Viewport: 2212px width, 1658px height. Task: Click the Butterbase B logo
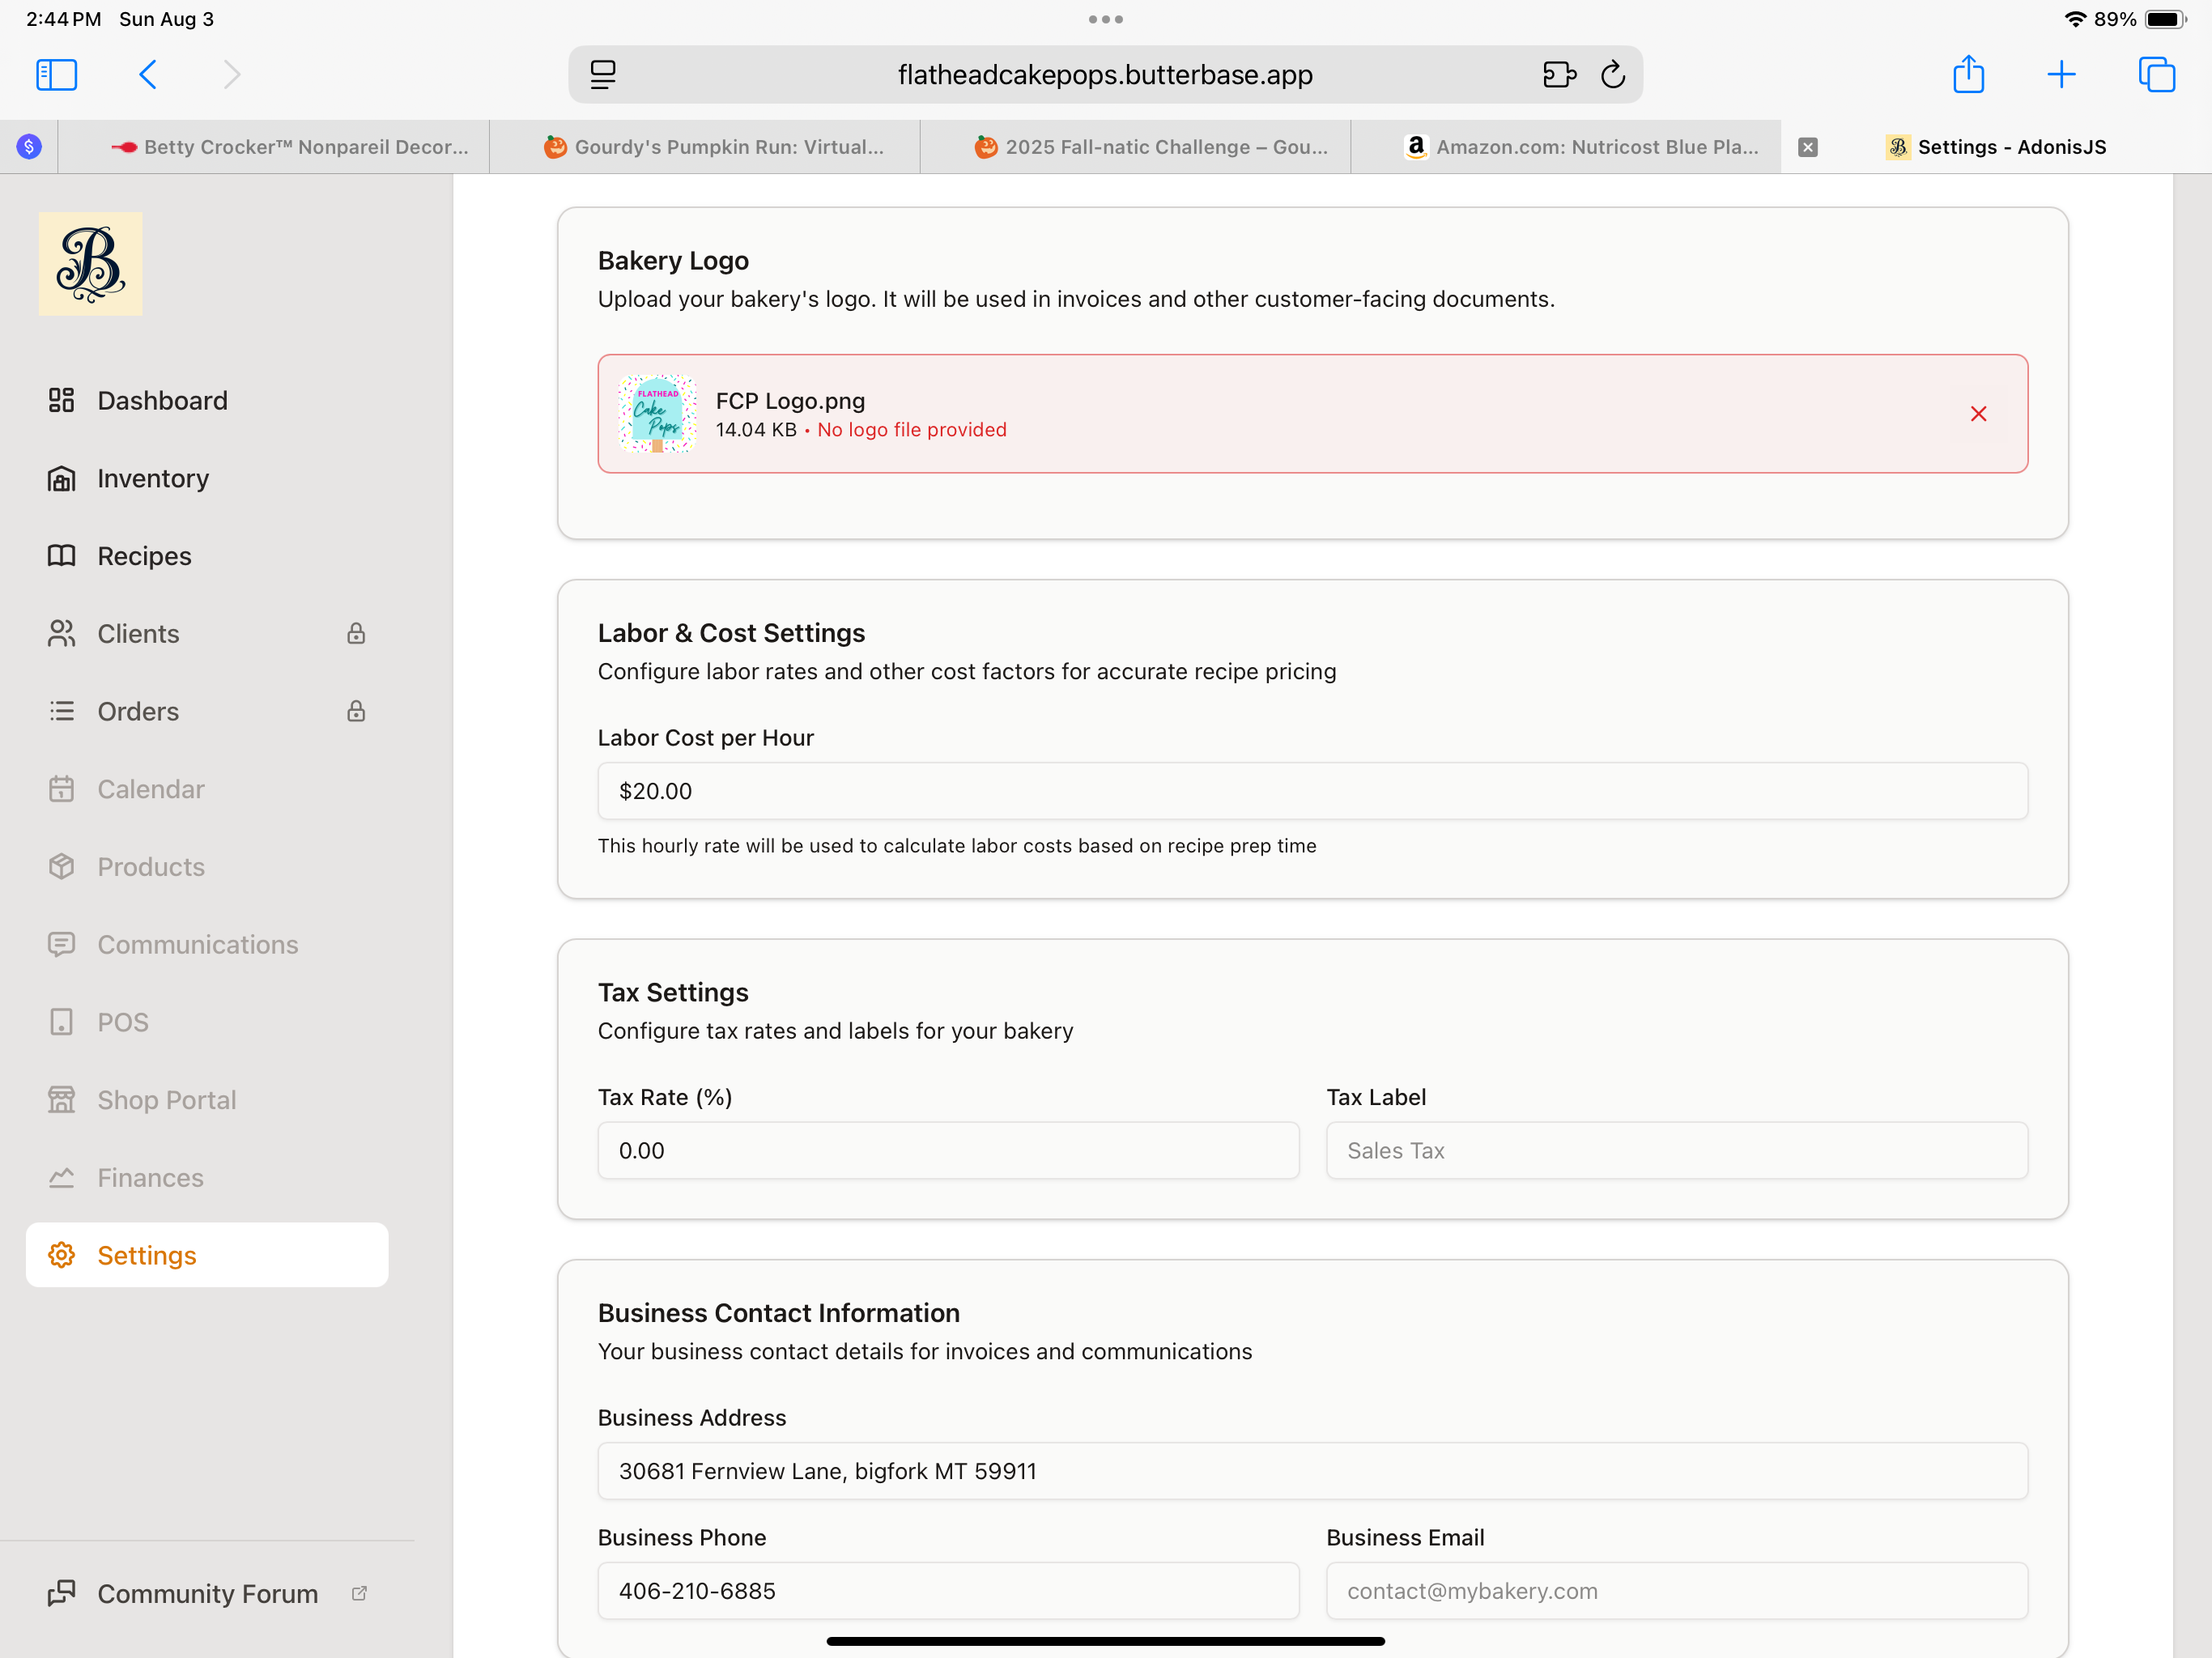coord(91,264)
